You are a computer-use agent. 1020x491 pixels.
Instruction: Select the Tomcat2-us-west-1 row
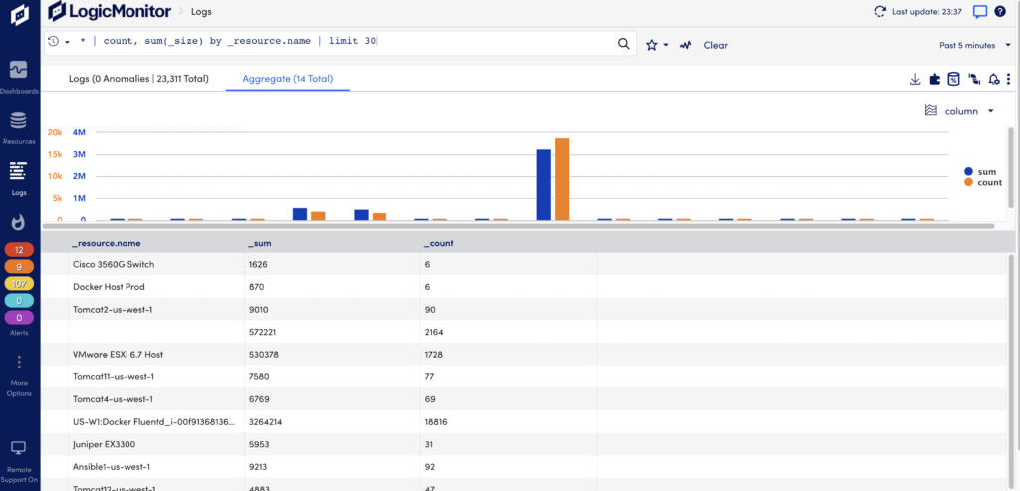(x=524, y=310)
